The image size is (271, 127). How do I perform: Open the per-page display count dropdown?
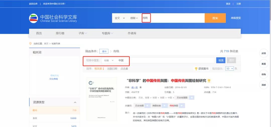click(230, 68)
